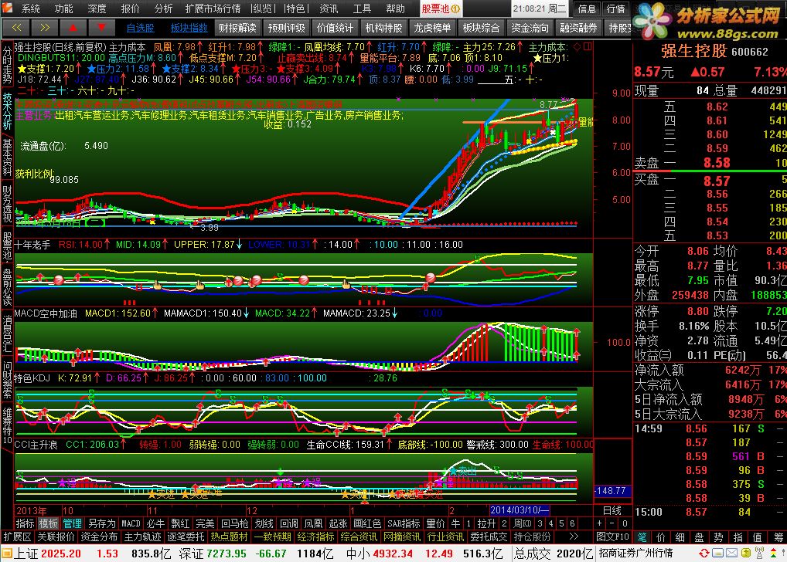Image resolution: width=787 pixels, height=562 pixels.
Task: Click the plus zoom button below chart
Action: (599, 523)
